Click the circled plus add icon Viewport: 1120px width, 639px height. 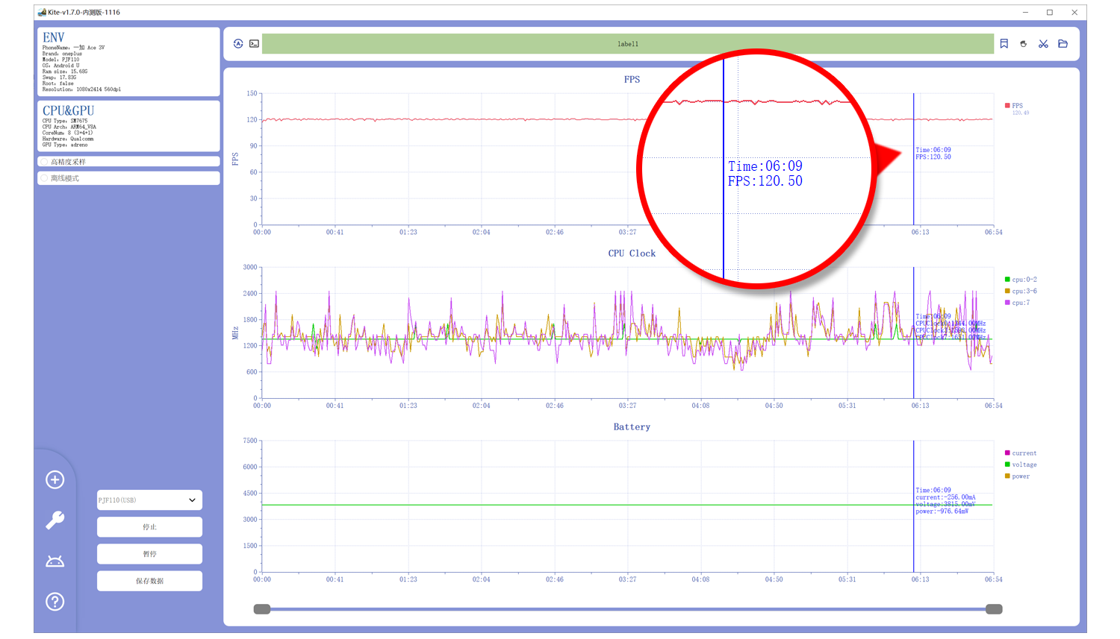point(55,479)
